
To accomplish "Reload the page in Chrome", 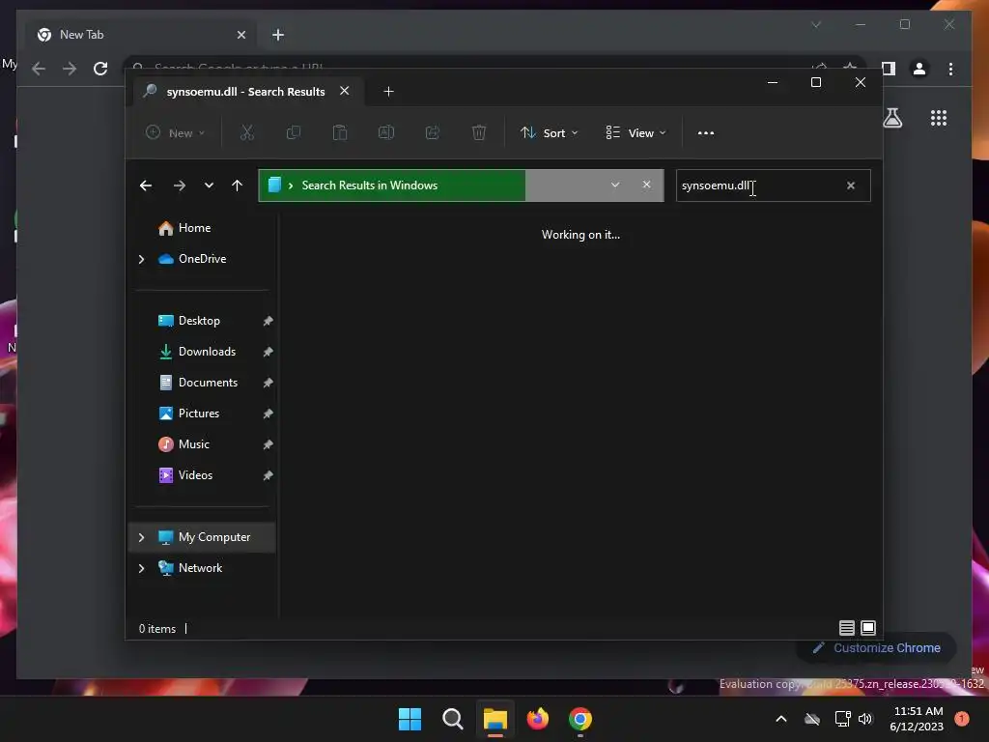I will click(100, 69).
